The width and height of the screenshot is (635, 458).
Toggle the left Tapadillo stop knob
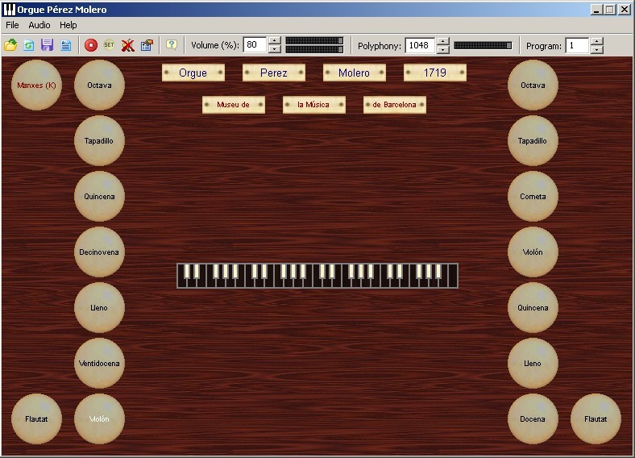pyautogui.click(x=99, y=140)
